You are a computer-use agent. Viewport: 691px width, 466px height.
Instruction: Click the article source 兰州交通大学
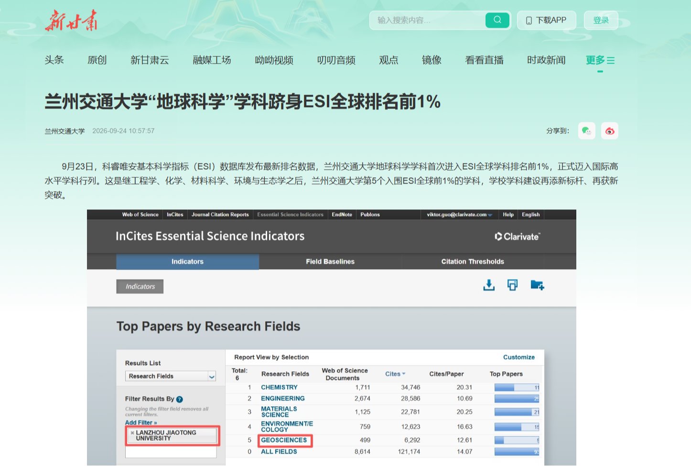pyautogui.click(x=65, y=131)
